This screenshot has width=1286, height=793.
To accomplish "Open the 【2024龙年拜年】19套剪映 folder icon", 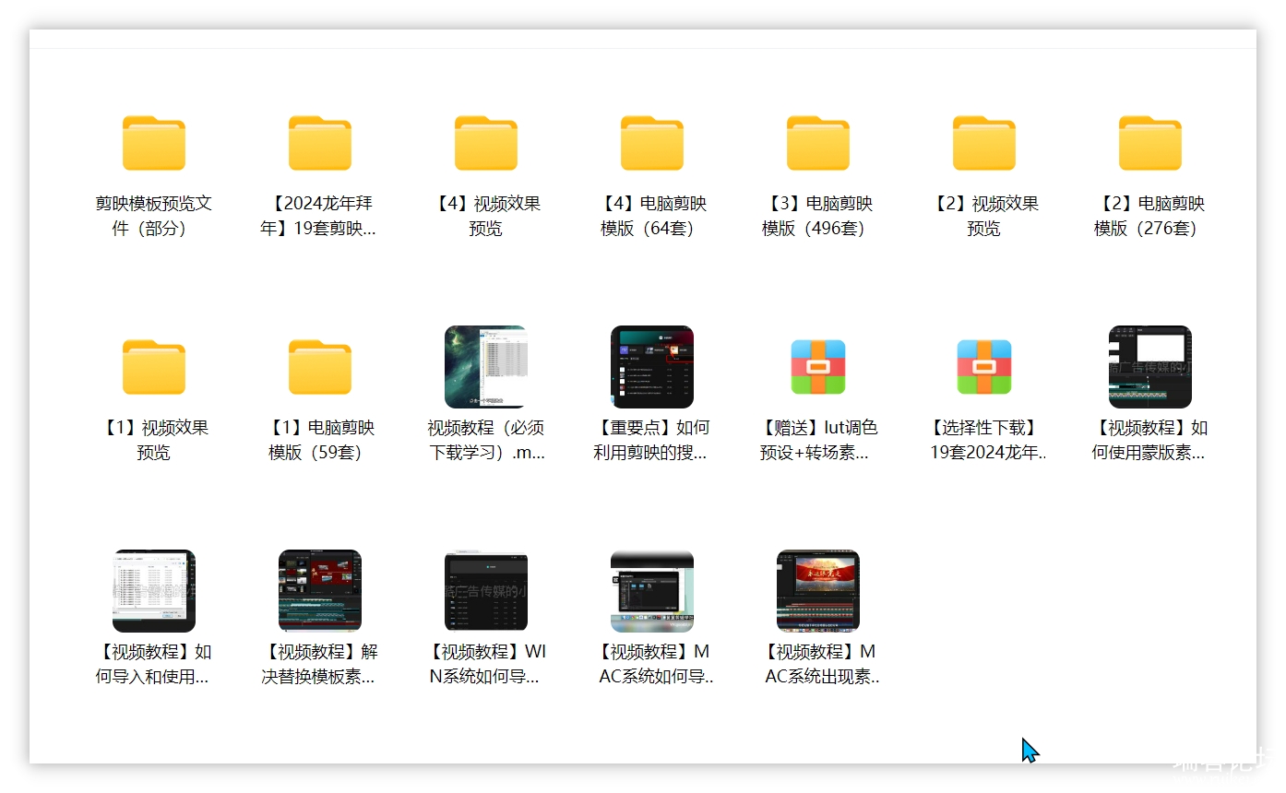I will click(320, 143).
